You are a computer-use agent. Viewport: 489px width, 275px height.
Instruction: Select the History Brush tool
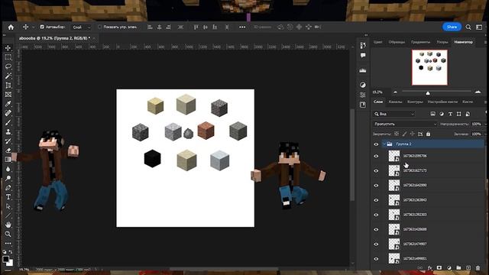click(x=8, y=141)
